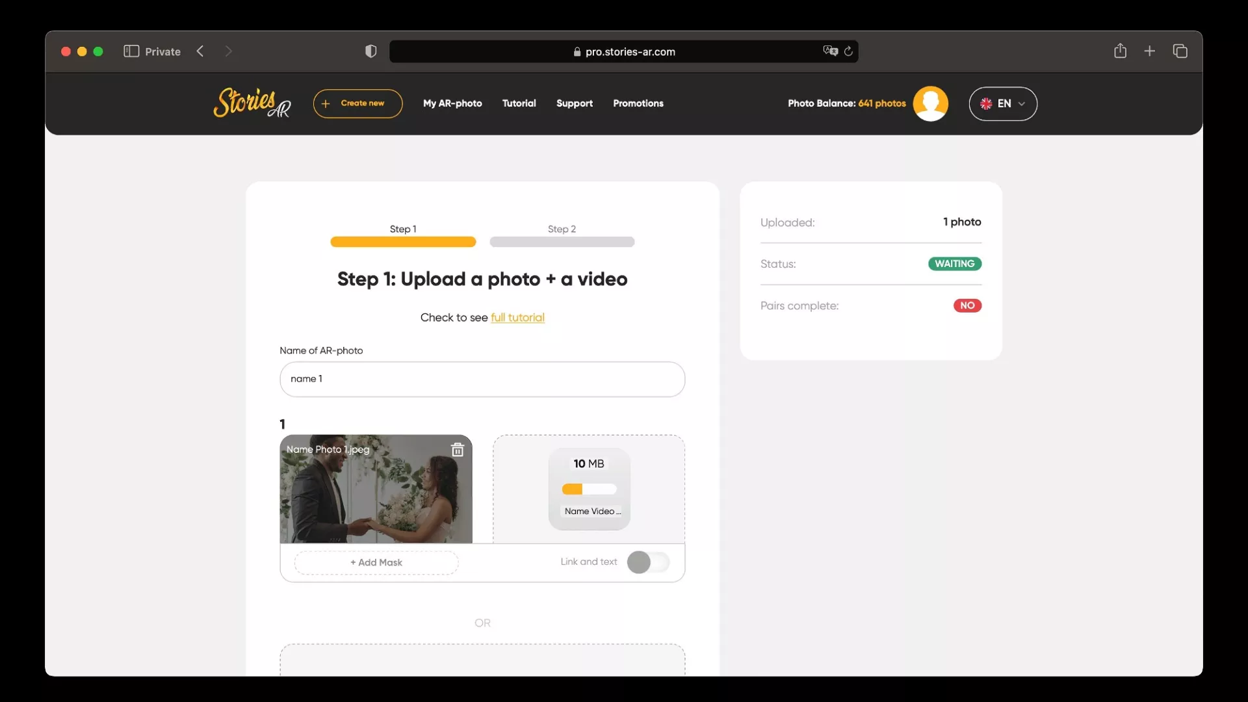Show the tab overview icon
The image size is (1248, 702).
[1180, 51]
